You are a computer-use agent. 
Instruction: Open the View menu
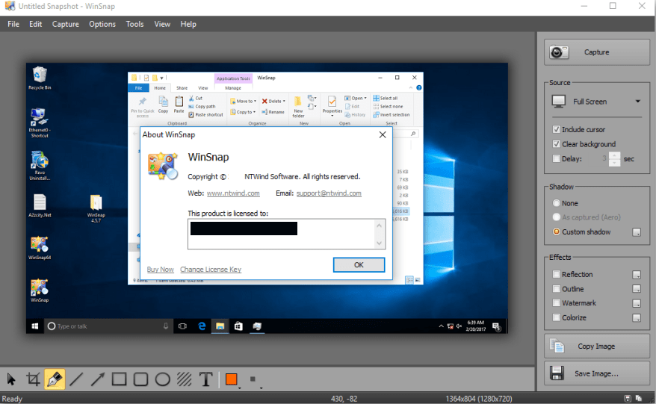click(x=162, y=24)
